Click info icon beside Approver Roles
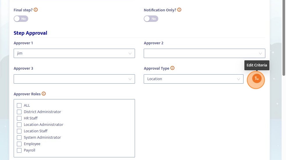 [x=44, y=94]
